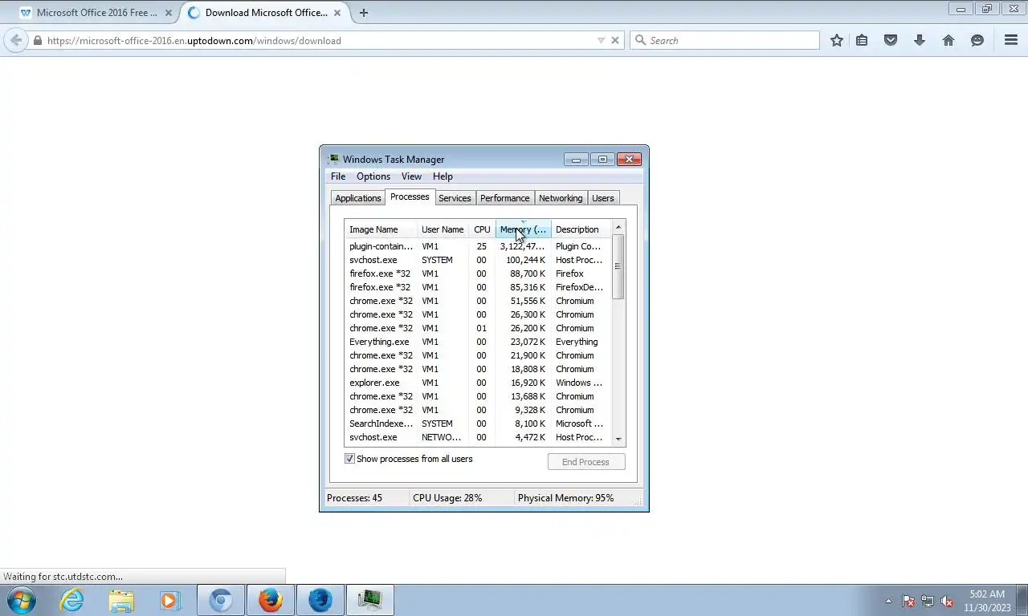
Task: Open Task Manager Options menu
Action: coord(373,176)
